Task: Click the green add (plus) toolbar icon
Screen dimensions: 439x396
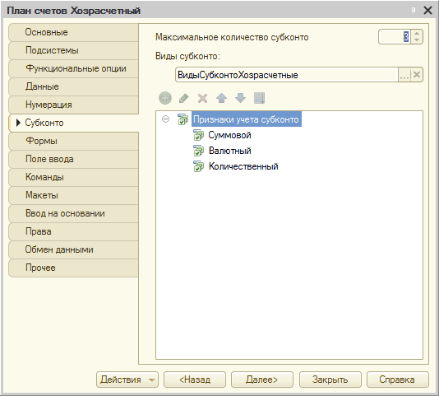Action: (x=165, y=98)
